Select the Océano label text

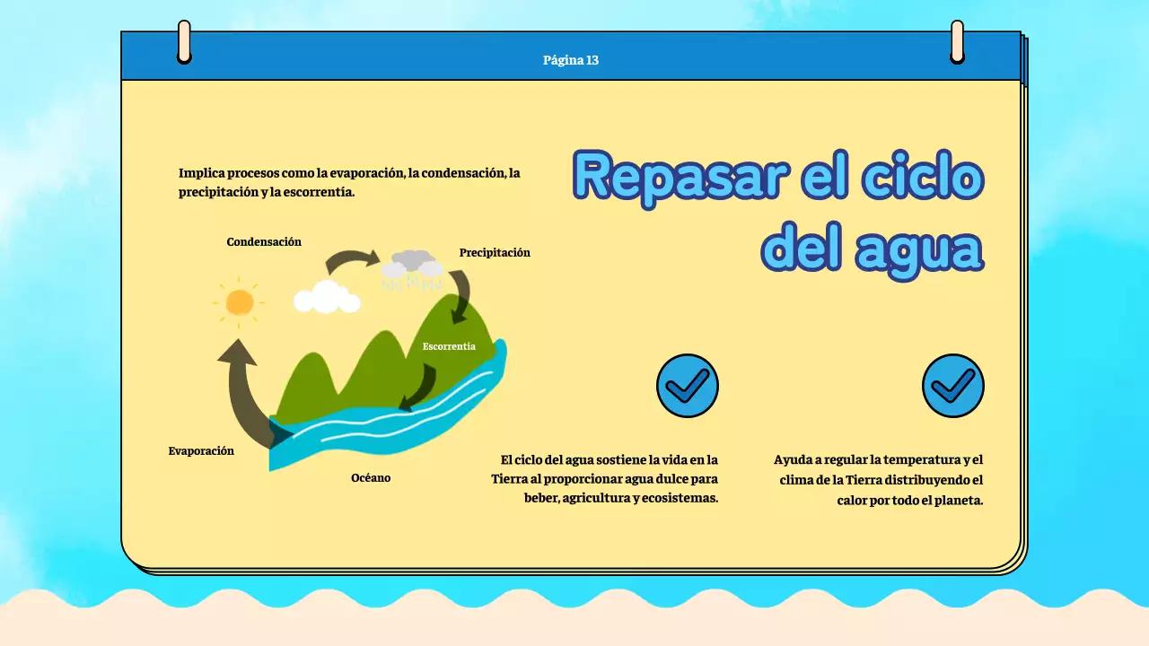tap(371, 477)
